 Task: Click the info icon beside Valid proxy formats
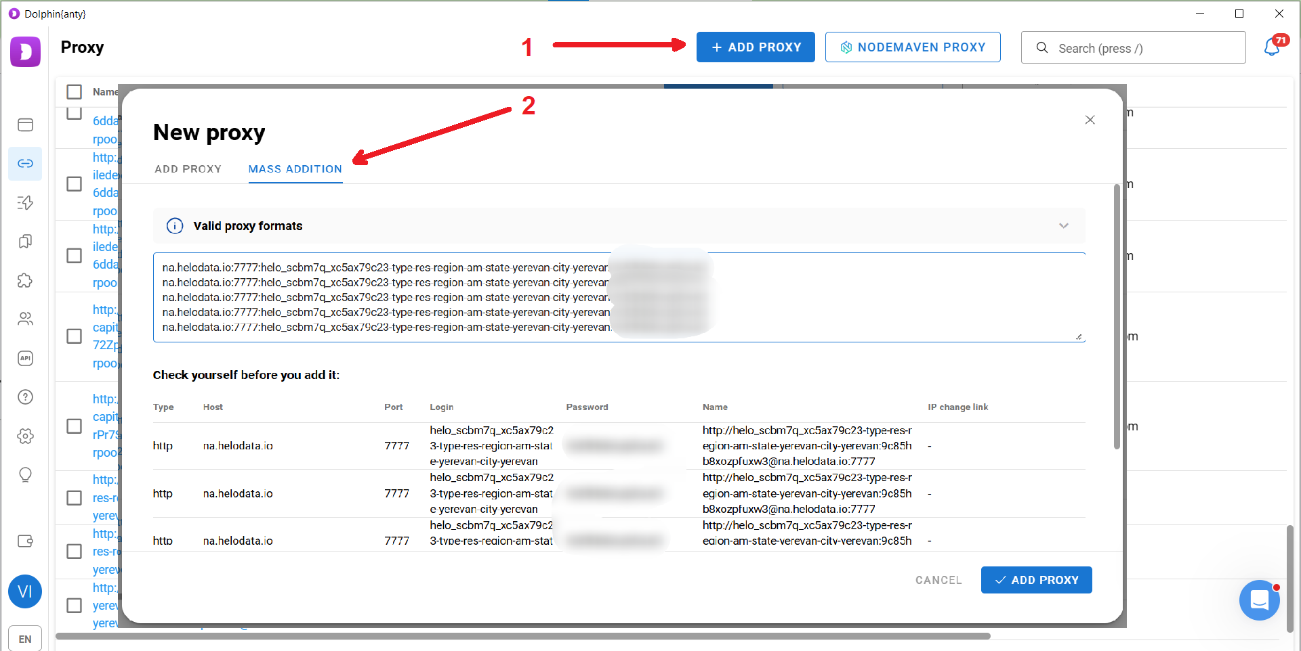(x=175, y=226)
